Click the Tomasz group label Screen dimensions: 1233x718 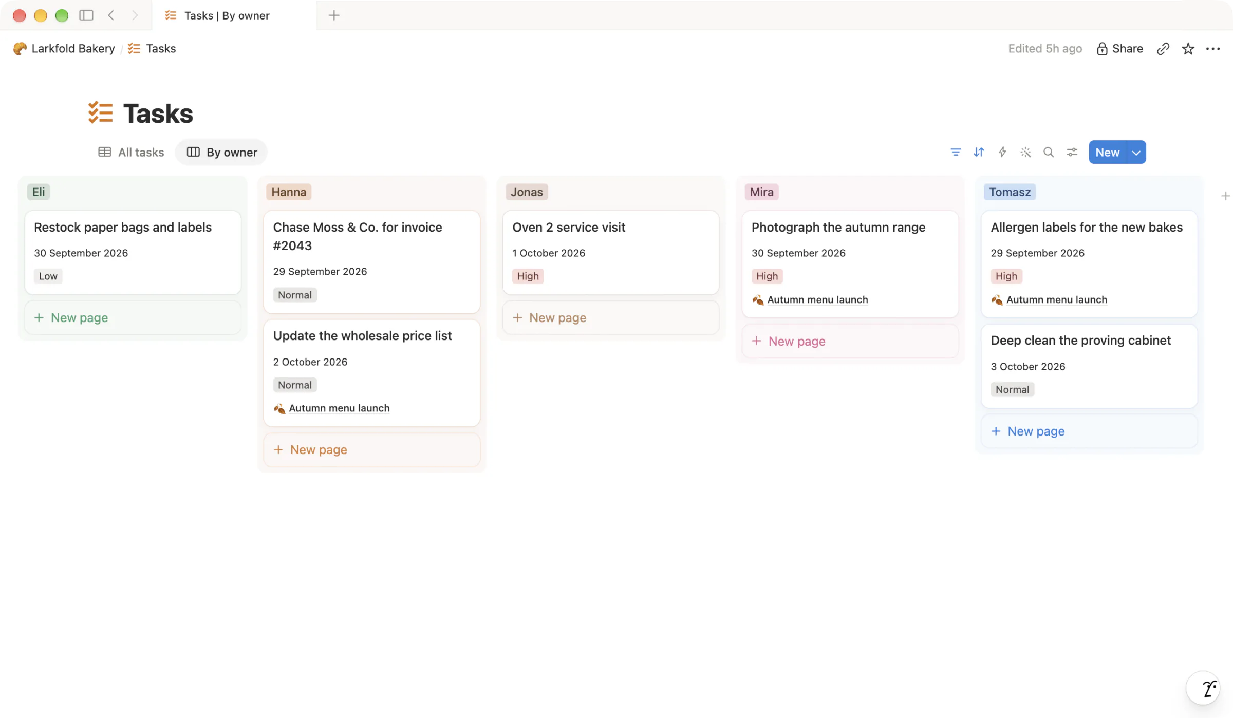1010,192
